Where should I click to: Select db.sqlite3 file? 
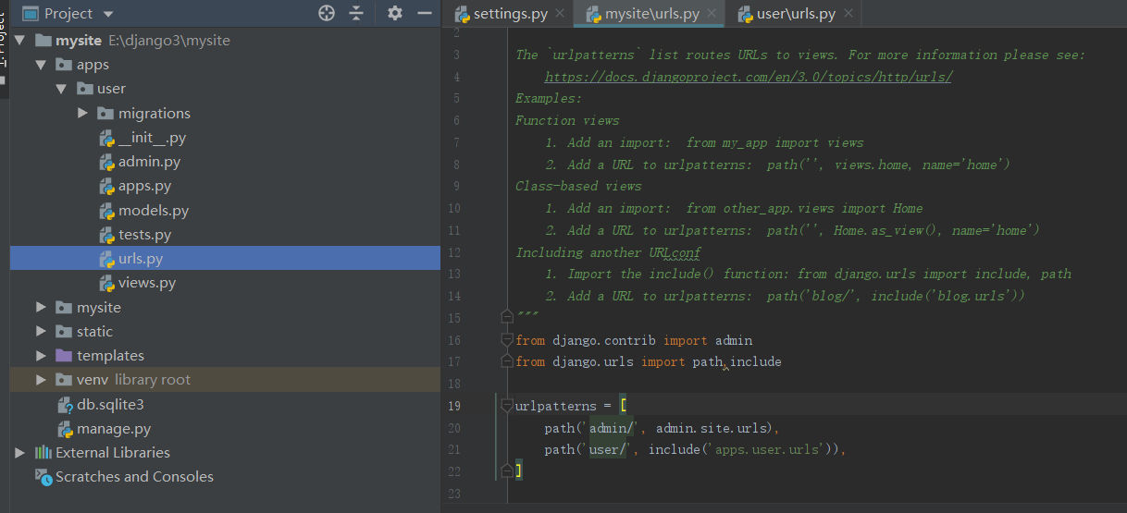tap(110, 404)
